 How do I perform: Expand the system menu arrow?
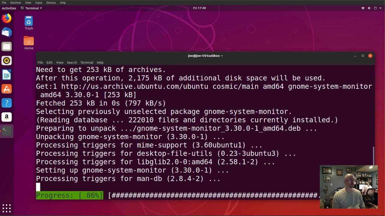[x=380, y=8]
